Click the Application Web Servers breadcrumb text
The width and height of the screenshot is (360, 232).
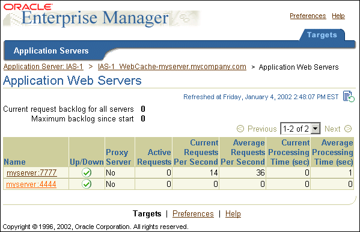(299, 67)
